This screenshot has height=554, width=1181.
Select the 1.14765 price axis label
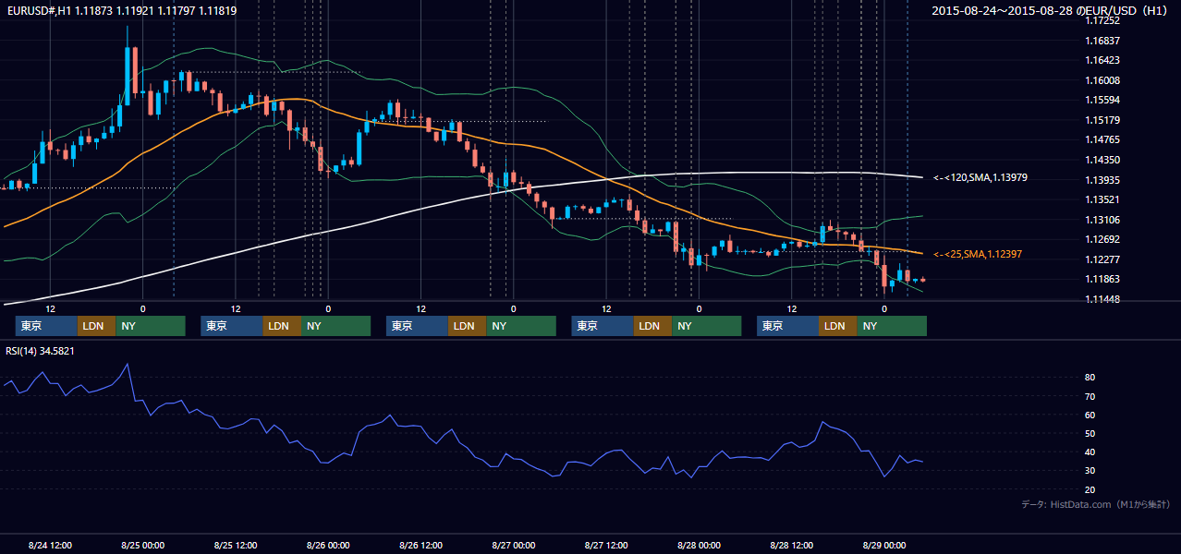(1102, 139)
